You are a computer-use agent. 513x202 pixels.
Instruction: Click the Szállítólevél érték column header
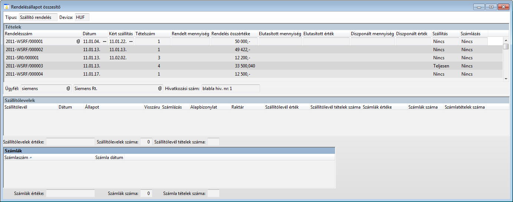(286, 107)
